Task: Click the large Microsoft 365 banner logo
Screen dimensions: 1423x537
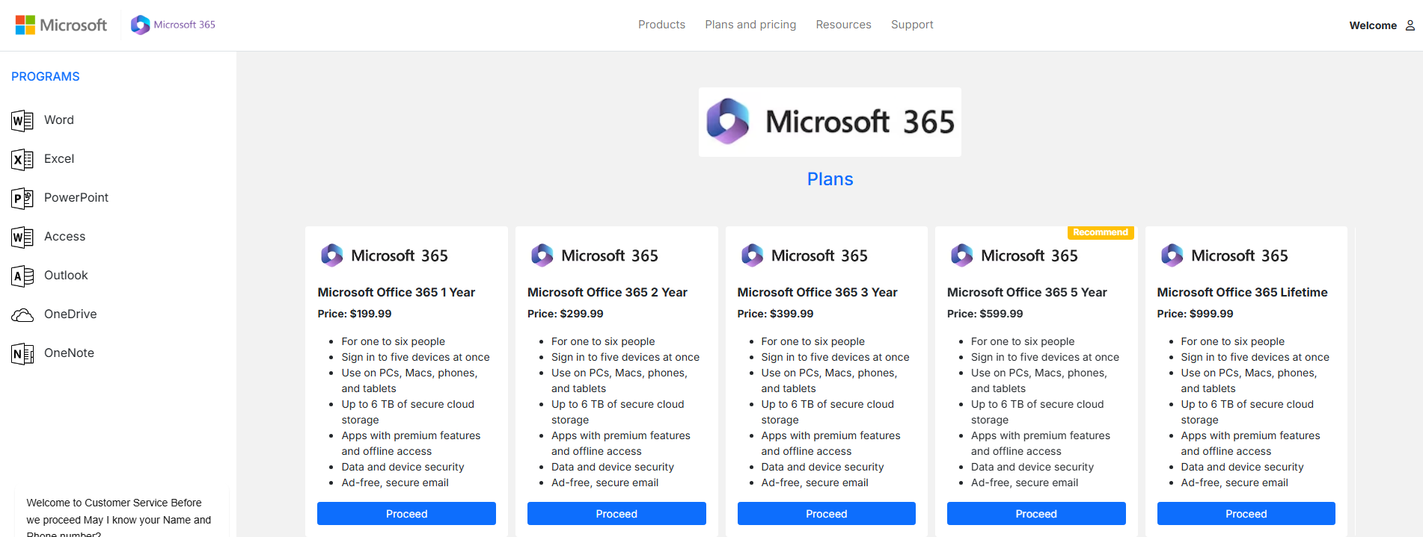Action: click(x=830, y=122)
